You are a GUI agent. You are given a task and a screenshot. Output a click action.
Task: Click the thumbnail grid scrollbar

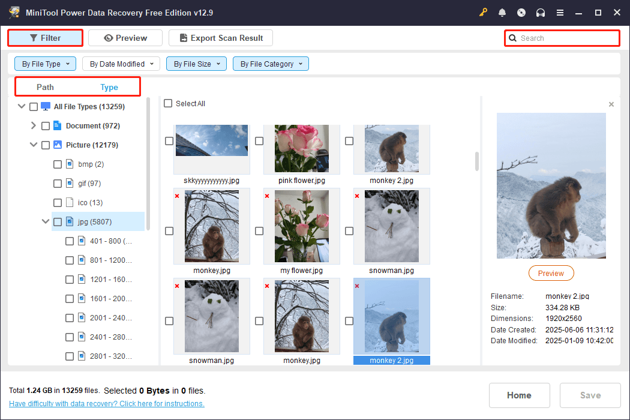[x=477, y=161]
